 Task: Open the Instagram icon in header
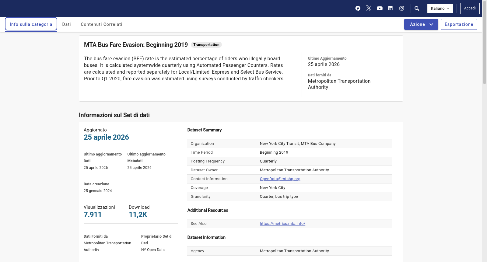pos(402,9)
